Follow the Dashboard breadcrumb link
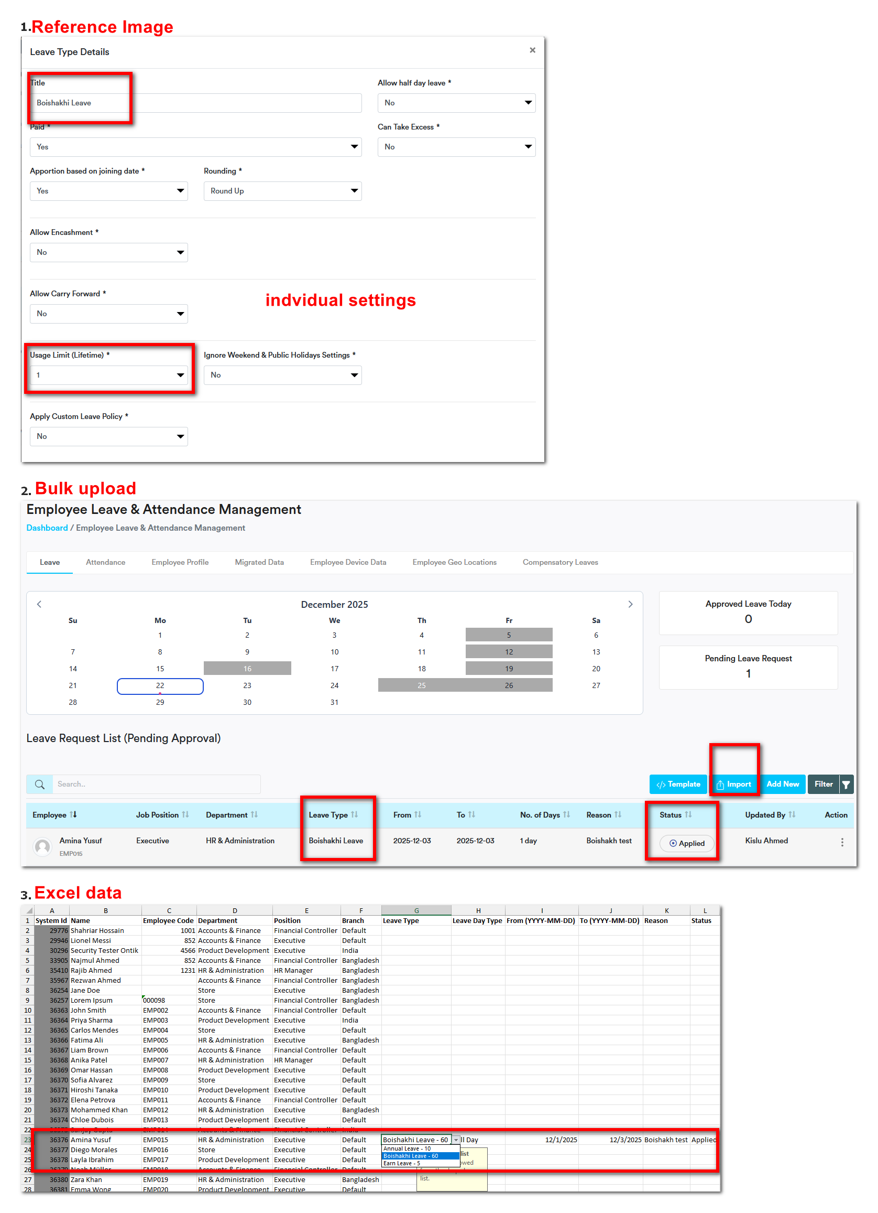 click(47, 528)
